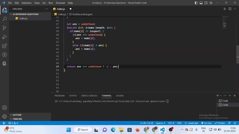
Task: Open the Terminal menu
Action: (60, 3)
